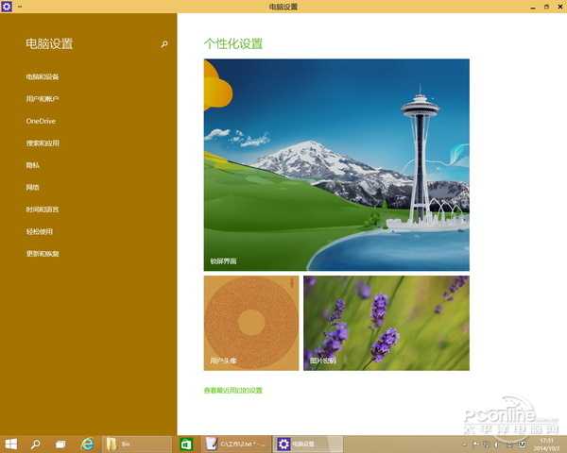Open the Windows Start button

pos(10,444)
